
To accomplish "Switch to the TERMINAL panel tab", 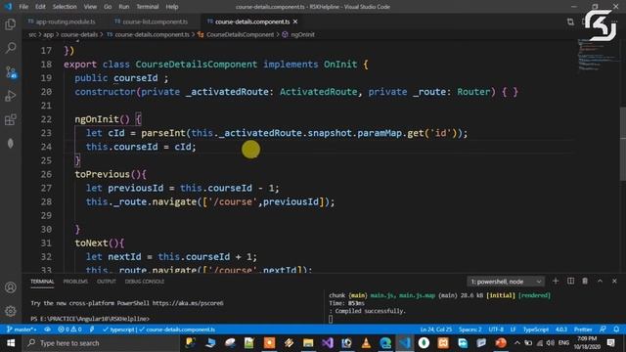I will pyautogui.click(x=42, y=282).
